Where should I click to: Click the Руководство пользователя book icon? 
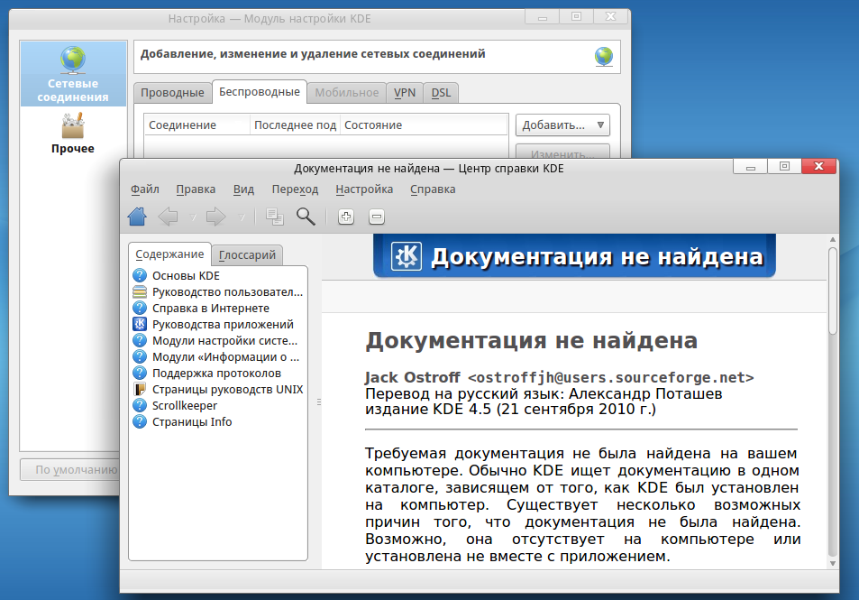pos(140,291)
